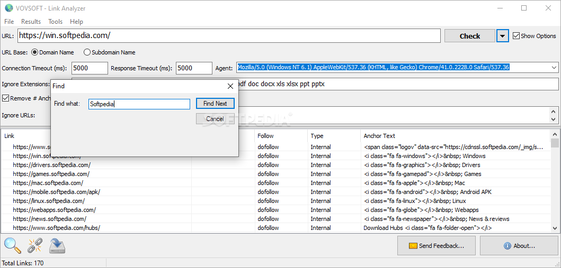The height and width of the screenshot is (268, 561).
Task: Click Cancel in the Find dialog
Action: click(215, 119)
